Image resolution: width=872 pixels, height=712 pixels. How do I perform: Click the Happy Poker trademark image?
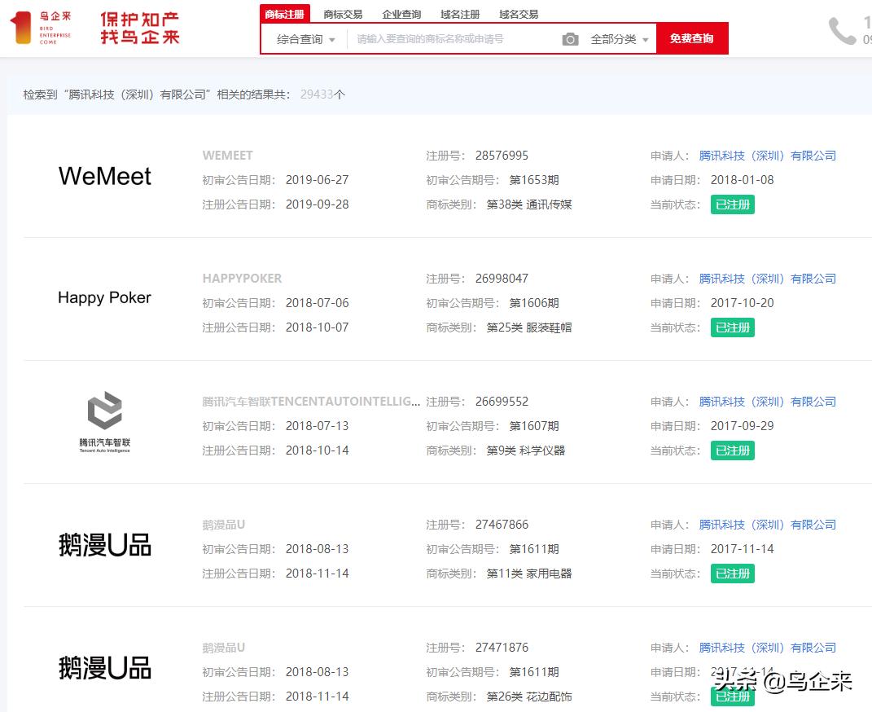(x=104, y=297)
